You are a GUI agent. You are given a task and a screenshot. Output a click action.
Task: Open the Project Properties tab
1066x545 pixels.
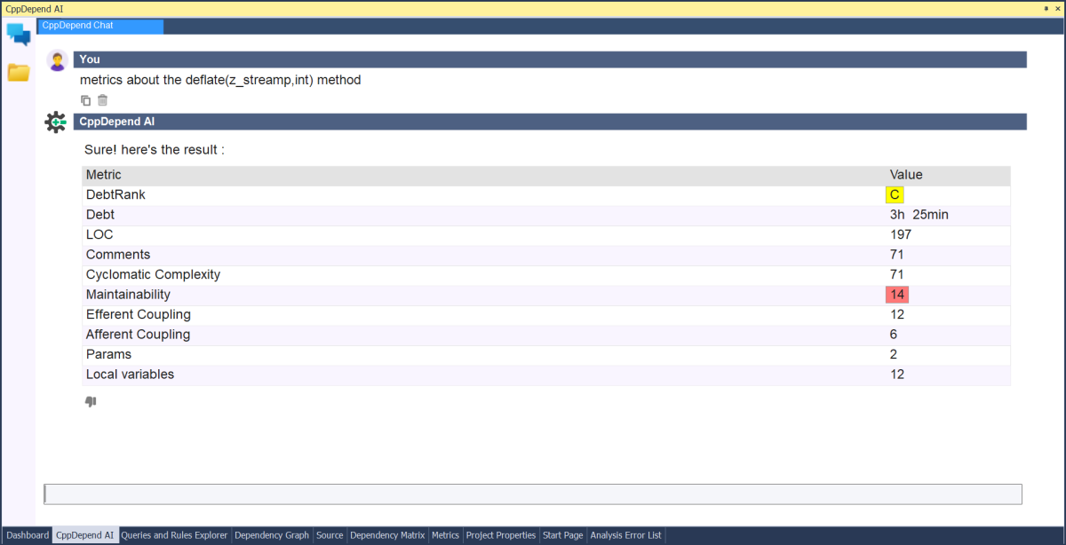501,535
